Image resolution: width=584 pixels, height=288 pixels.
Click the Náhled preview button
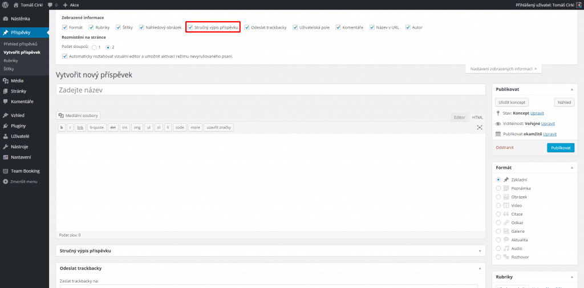point(564,102)
